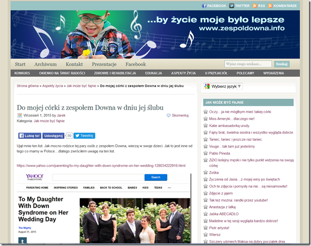Screen dimensions: 311x246
Task: Click the Komentarze feed icon
Action: click(270, 6)
